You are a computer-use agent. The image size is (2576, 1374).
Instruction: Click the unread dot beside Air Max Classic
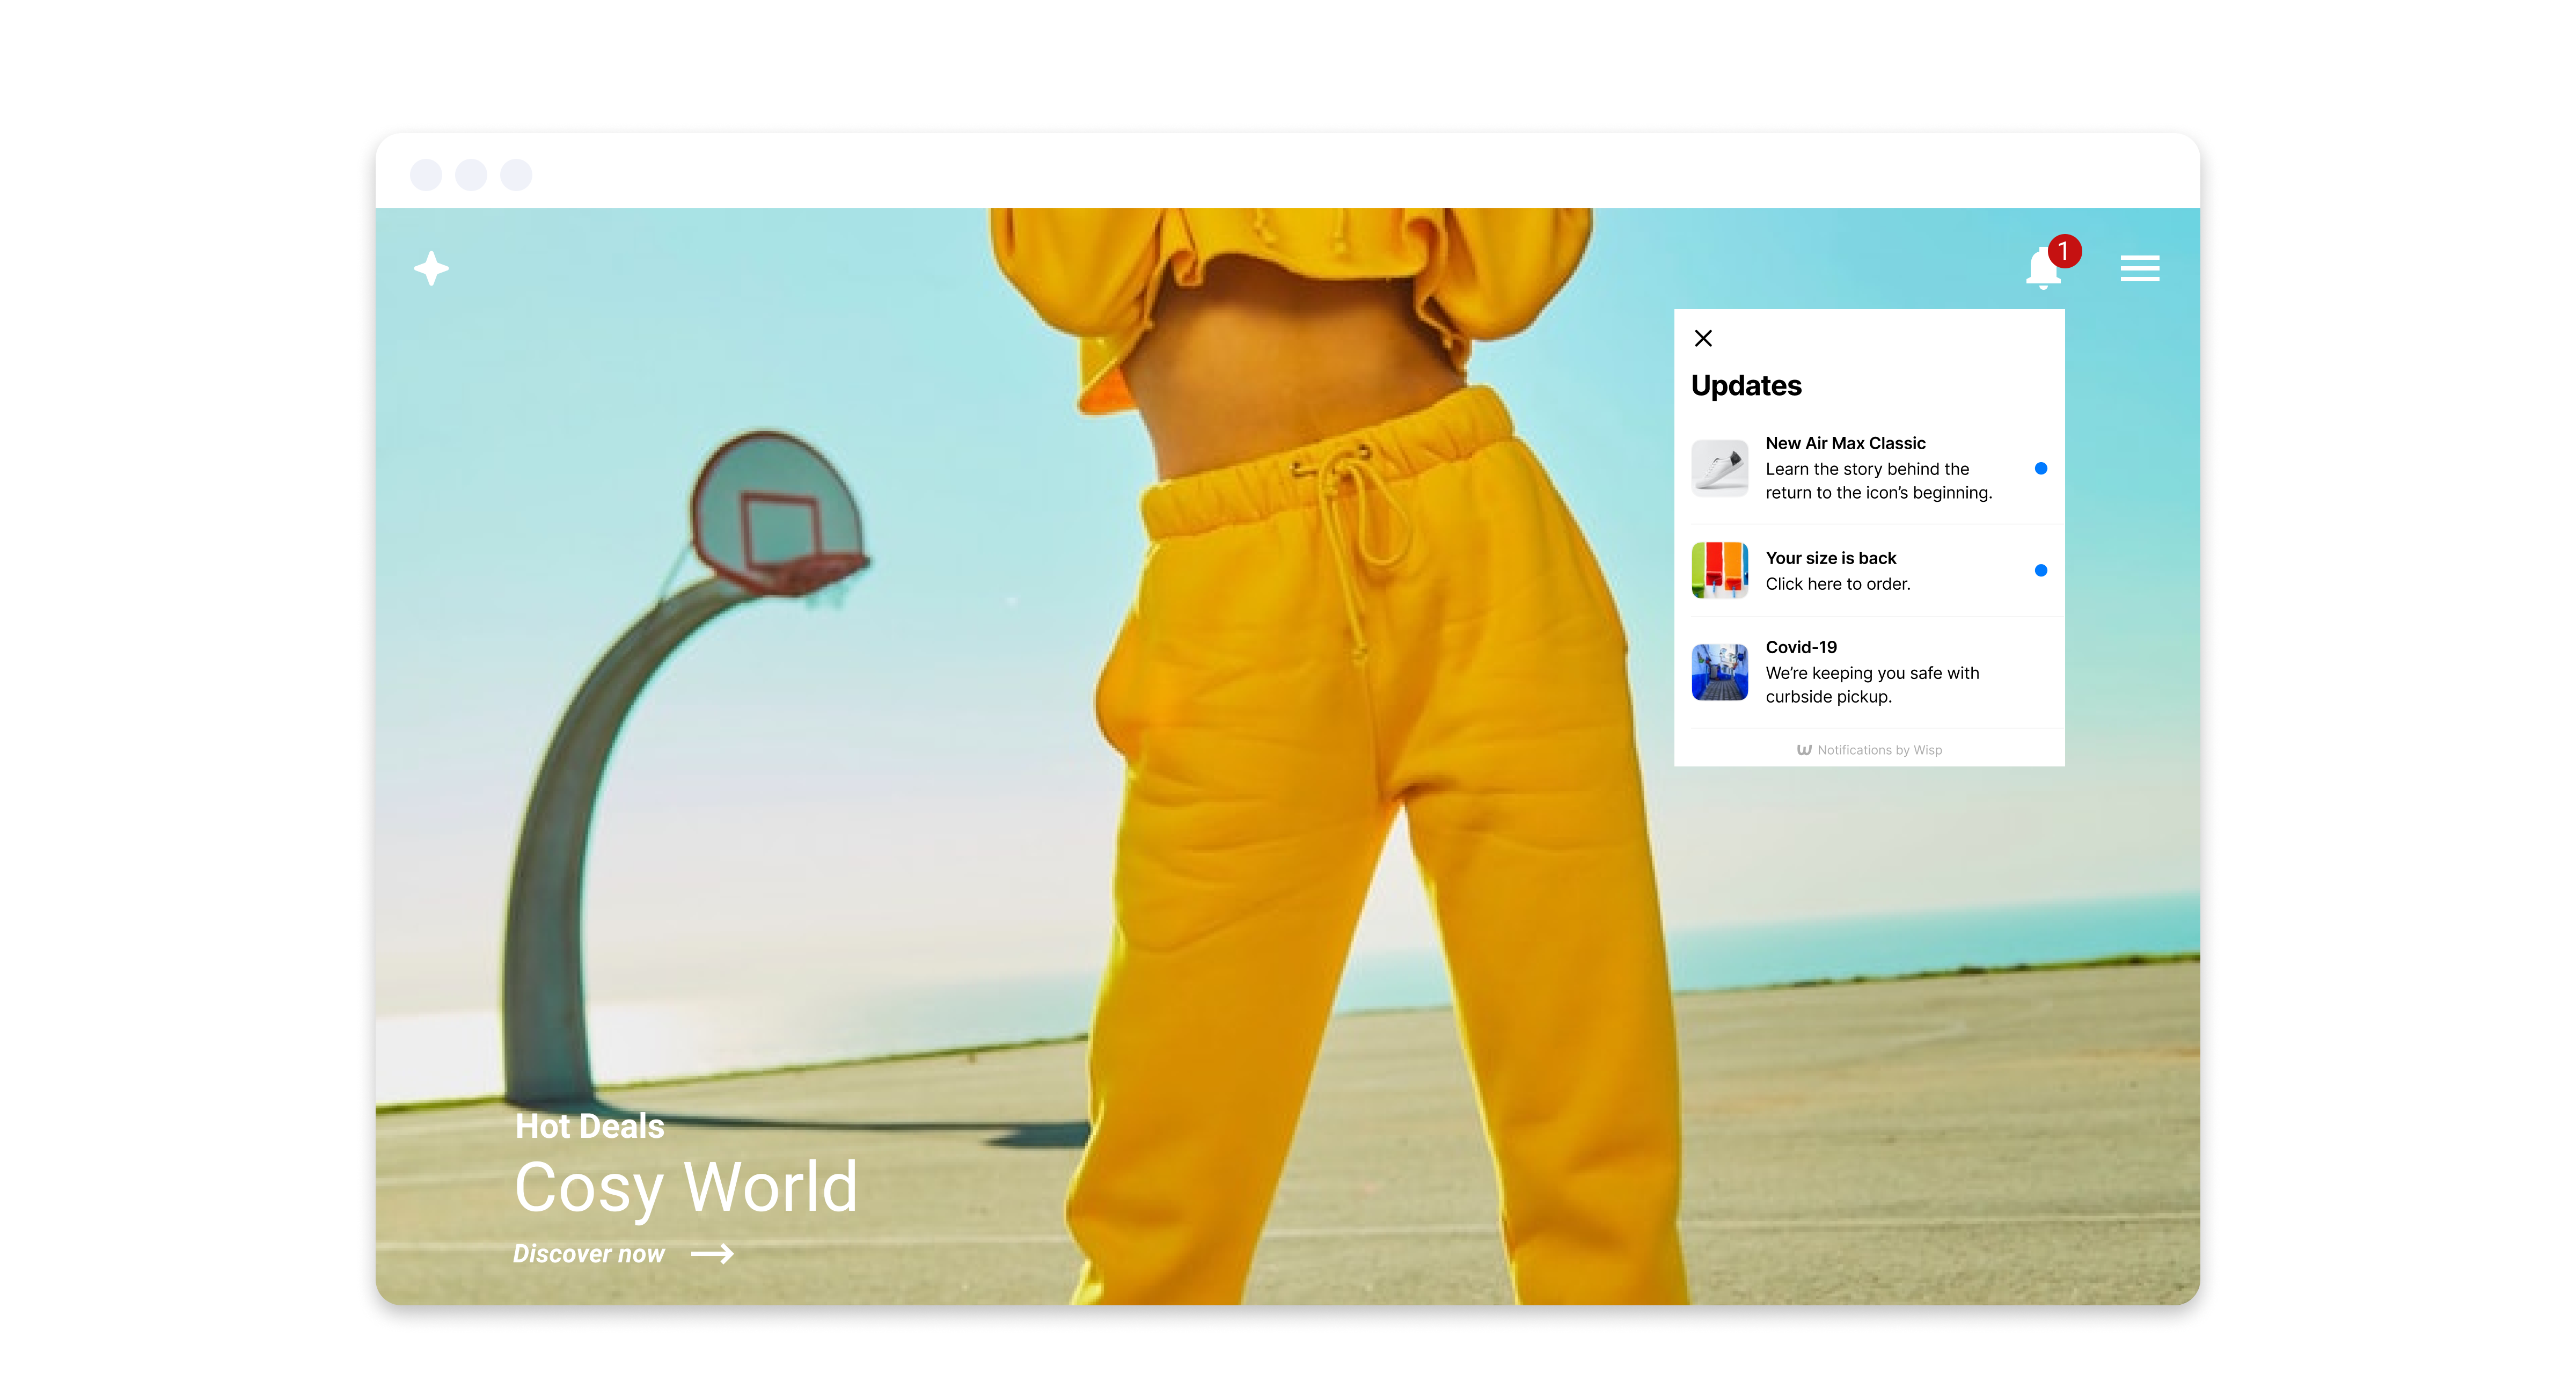[2041, 468]
